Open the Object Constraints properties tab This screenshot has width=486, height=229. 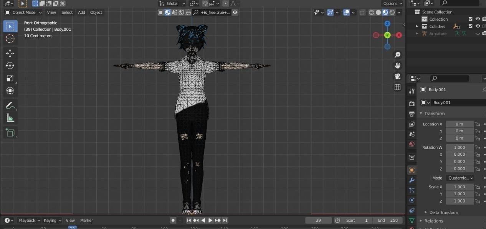412,210
